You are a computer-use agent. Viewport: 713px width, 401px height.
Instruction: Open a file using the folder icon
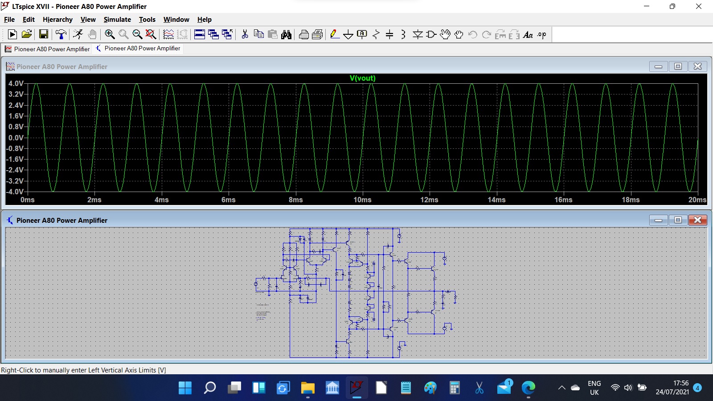click(x=27, y=34)
